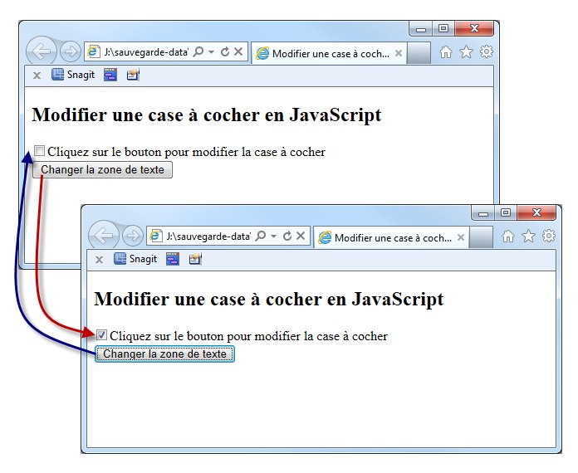Select the 'Modifier une case à coch...' tab in back window
Image resolution: width=578 pixels, height=473 pixels.
[329, 53]
